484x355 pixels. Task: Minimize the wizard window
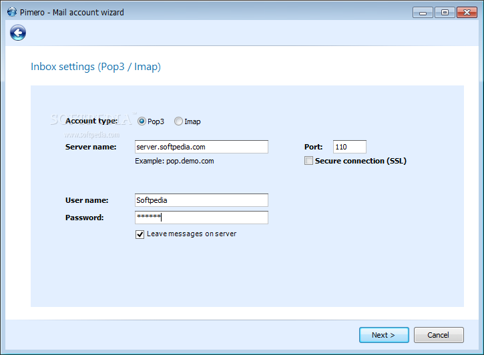coord(423,12)
